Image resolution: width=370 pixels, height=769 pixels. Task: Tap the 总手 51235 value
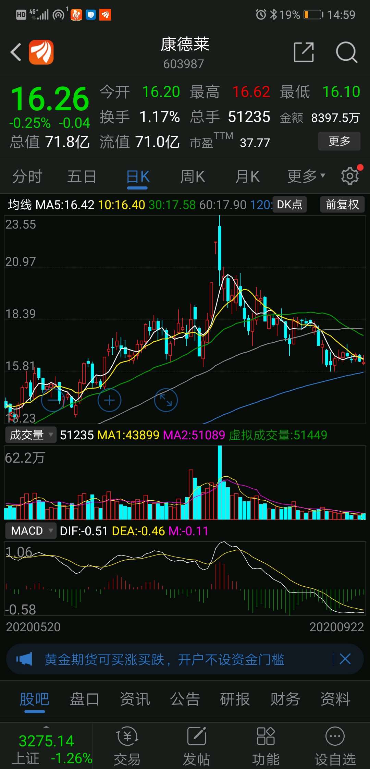click(249, 117)
